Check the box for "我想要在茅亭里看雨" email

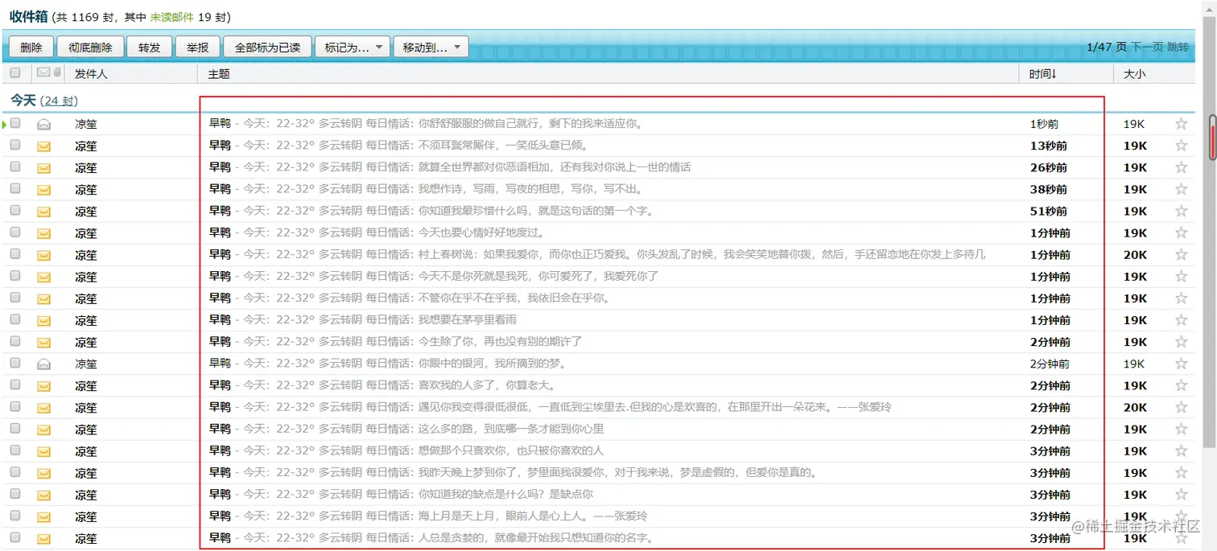tap(15, 319)
